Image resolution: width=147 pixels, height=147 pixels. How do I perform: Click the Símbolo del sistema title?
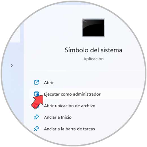tap(93, 50)
